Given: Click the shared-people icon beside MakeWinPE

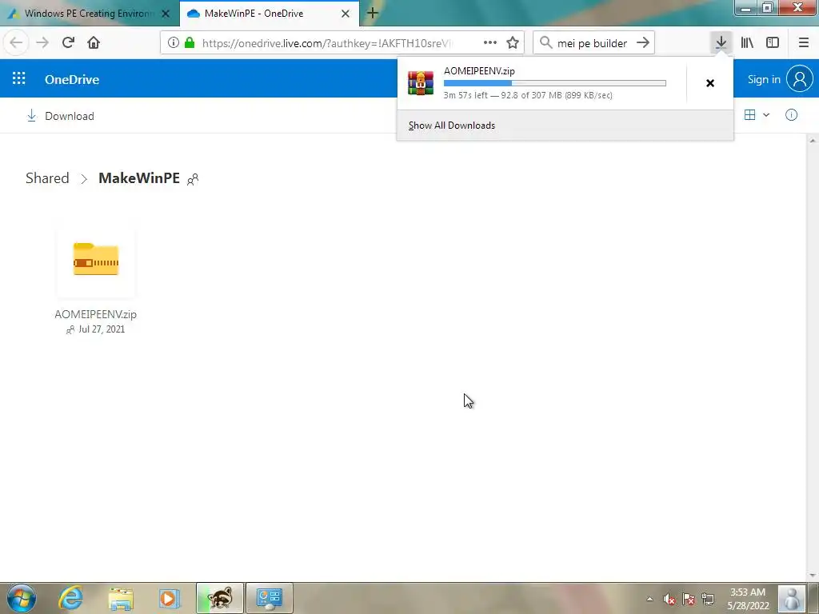Looking at the screenshot, I should (x=193, y=179).
